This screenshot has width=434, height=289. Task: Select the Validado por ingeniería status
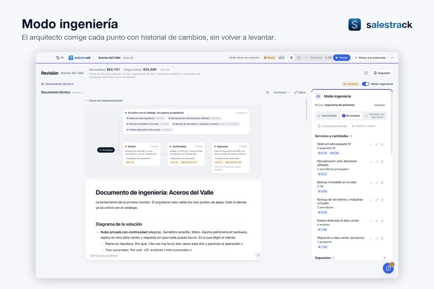(x=375, y=116)
